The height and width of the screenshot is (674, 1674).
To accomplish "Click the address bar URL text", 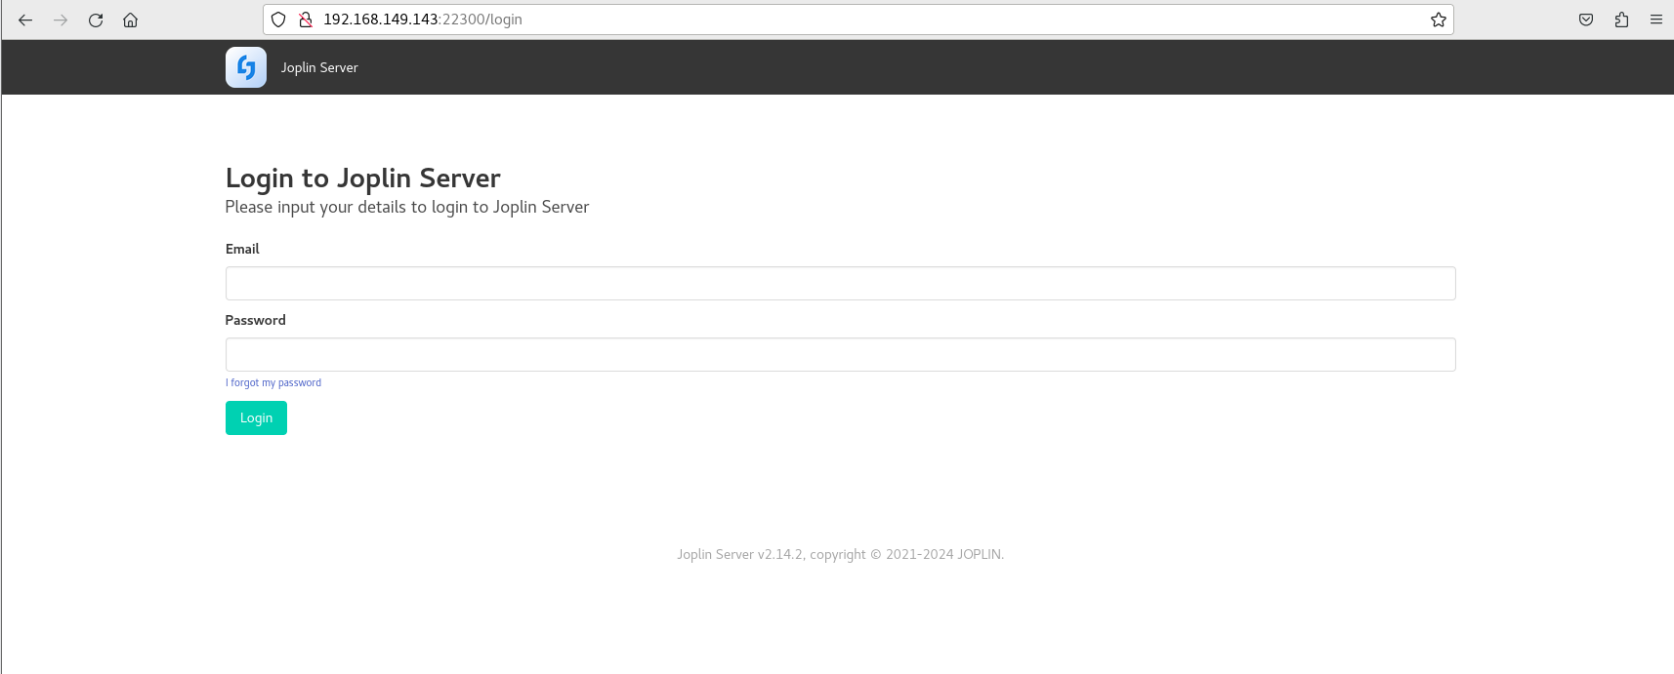I will 423,20.
